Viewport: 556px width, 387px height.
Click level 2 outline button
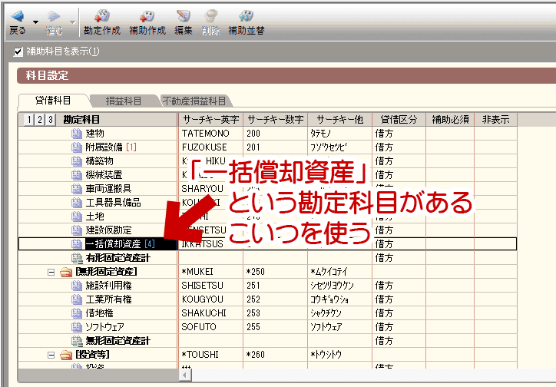point(40,120)
